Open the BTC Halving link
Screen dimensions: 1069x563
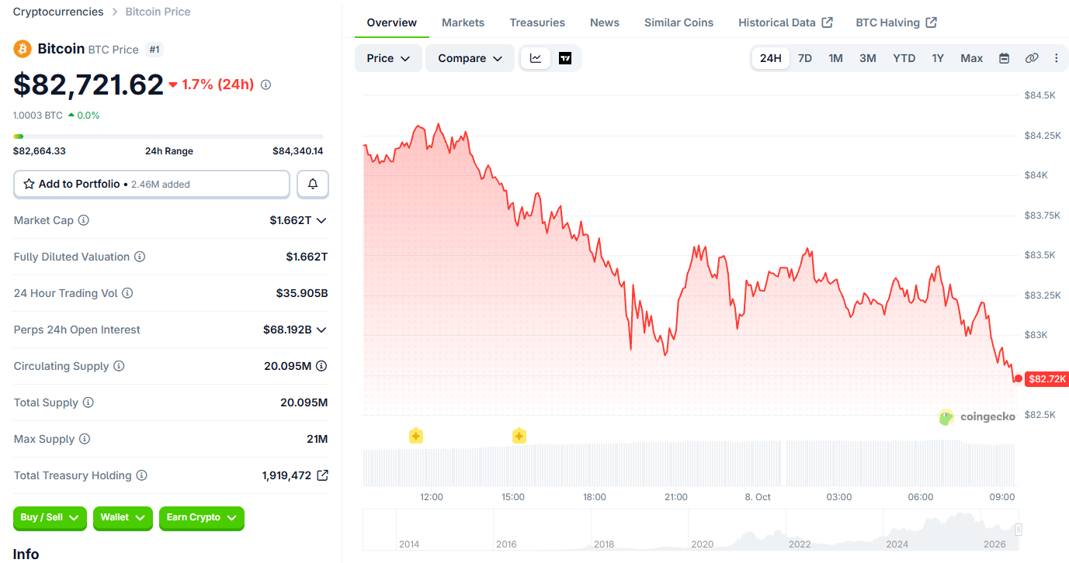896,22
